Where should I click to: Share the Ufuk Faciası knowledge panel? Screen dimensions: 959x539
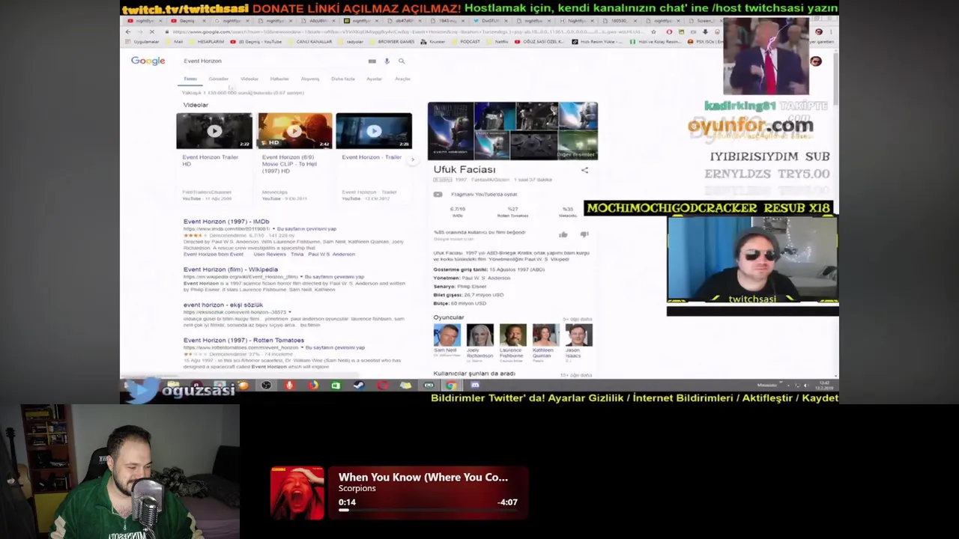pos(584,170)
